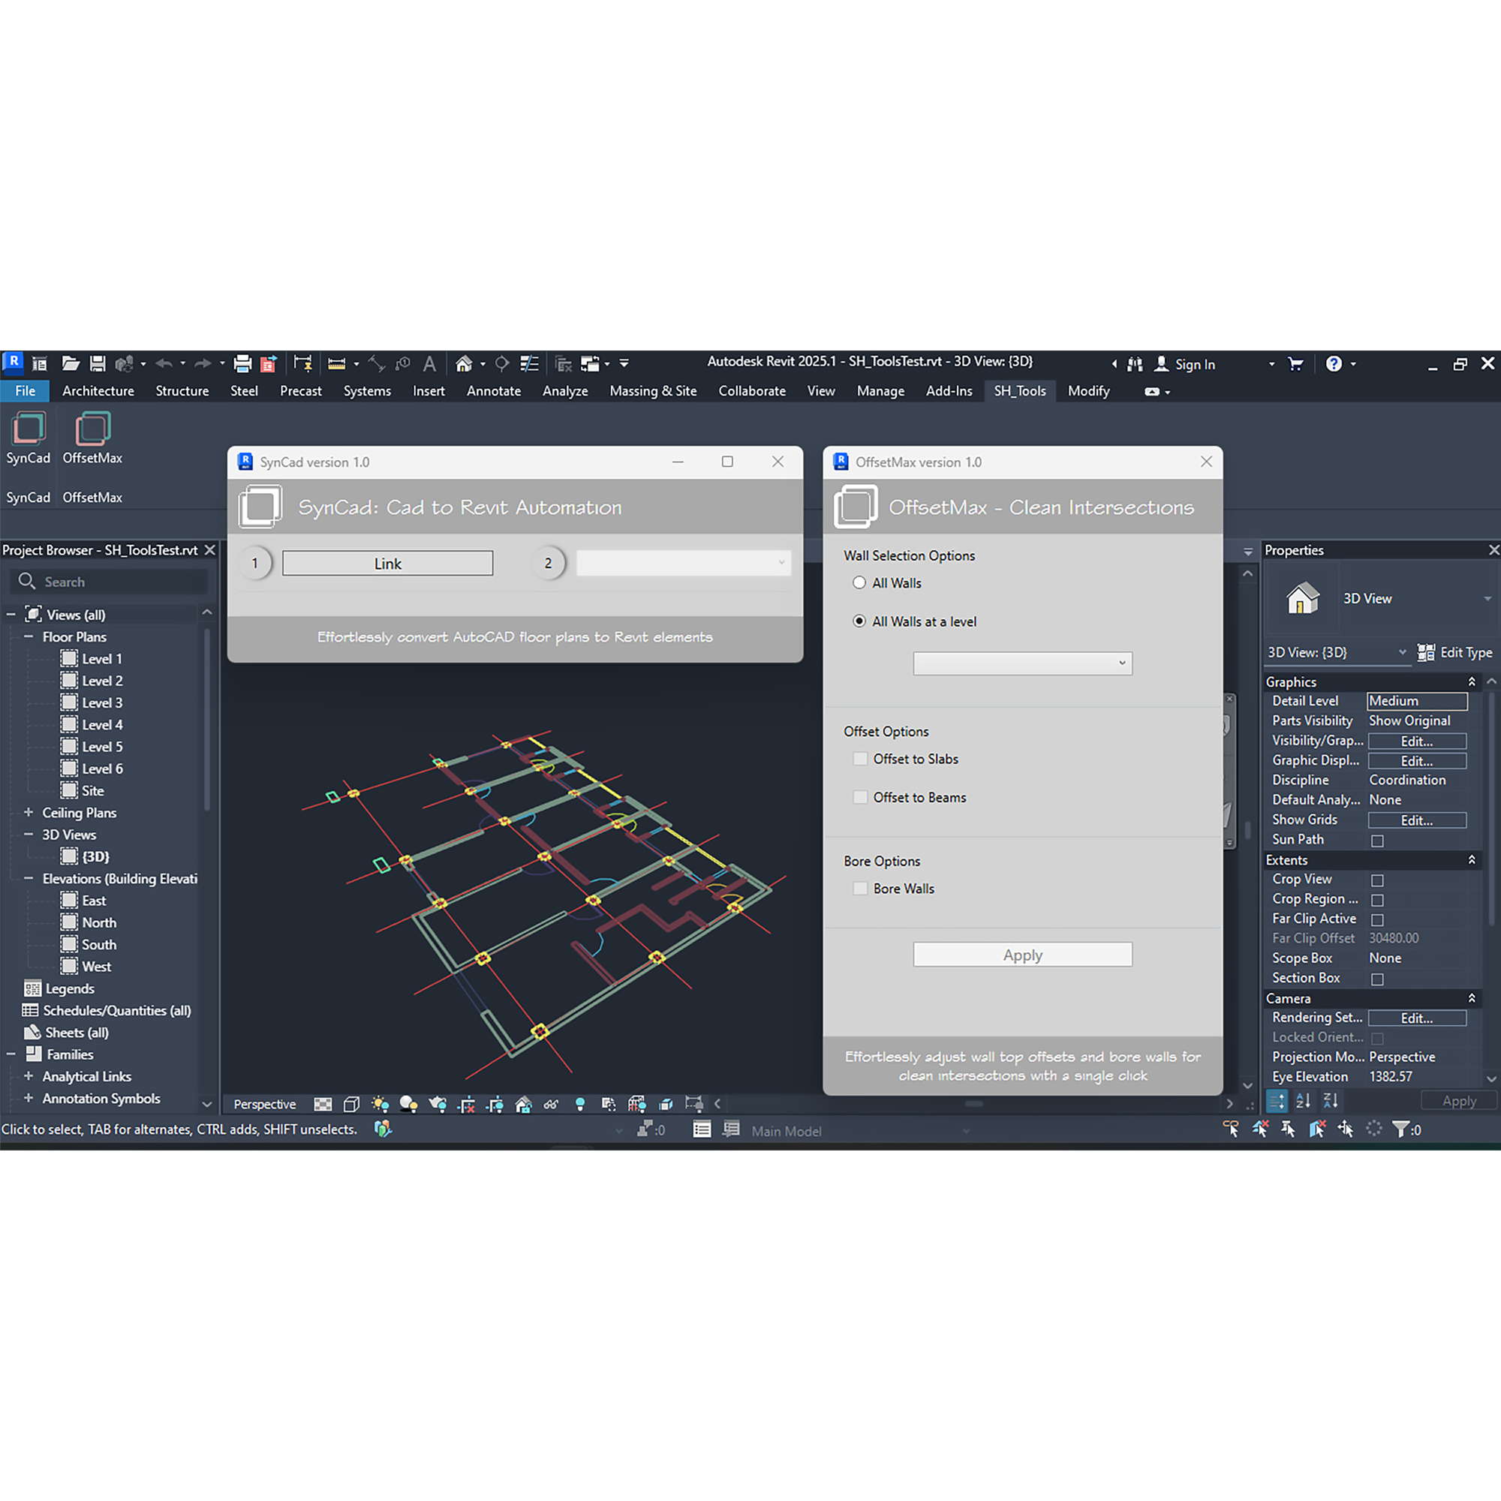Toggle the Crop View checkbox
1501x1501 pixels.
pos(1377,880)
